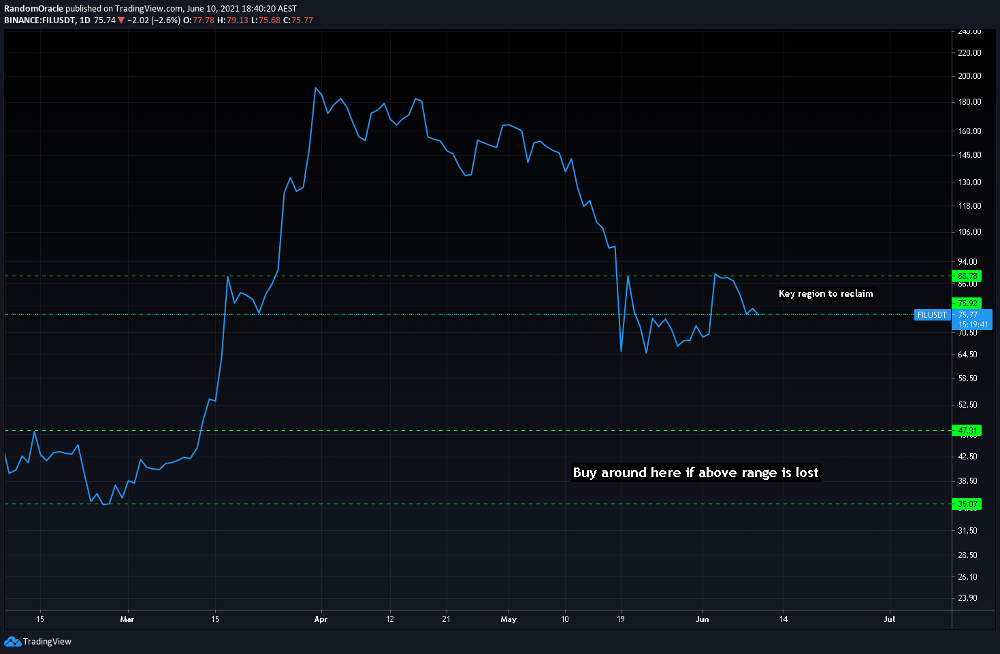Click the 130.00 price axis value
The height and width of the screenshot is (654, 1000).
[x=969, y=182]
